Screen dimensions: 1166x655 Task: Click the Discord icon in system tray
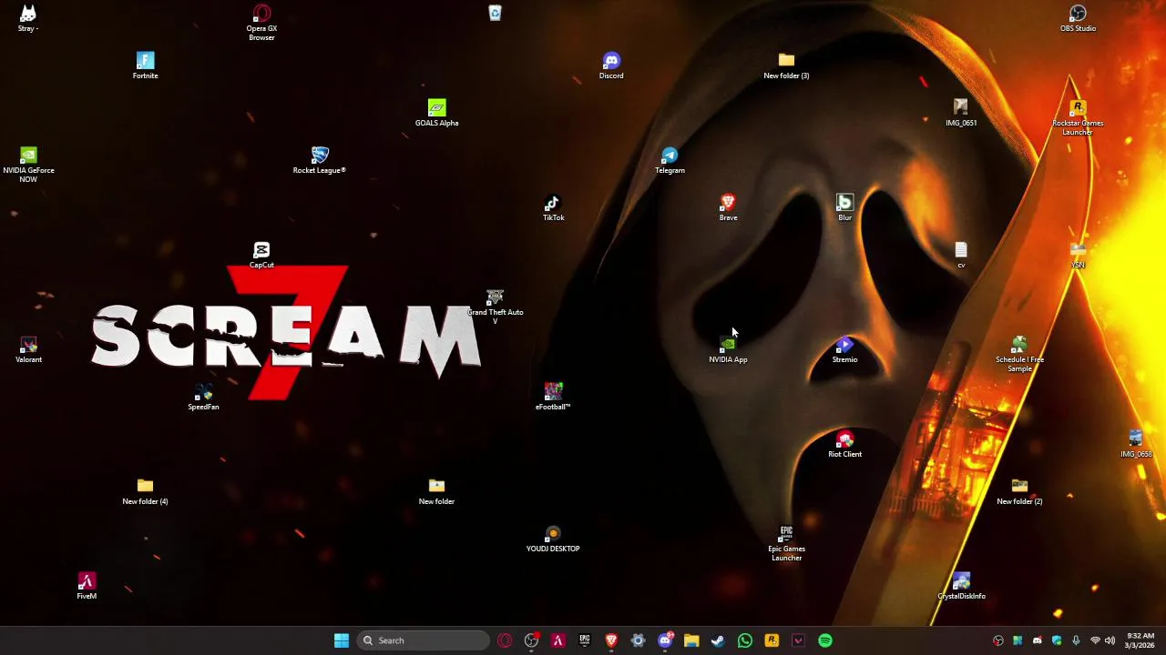click(x=1038, y=640)
